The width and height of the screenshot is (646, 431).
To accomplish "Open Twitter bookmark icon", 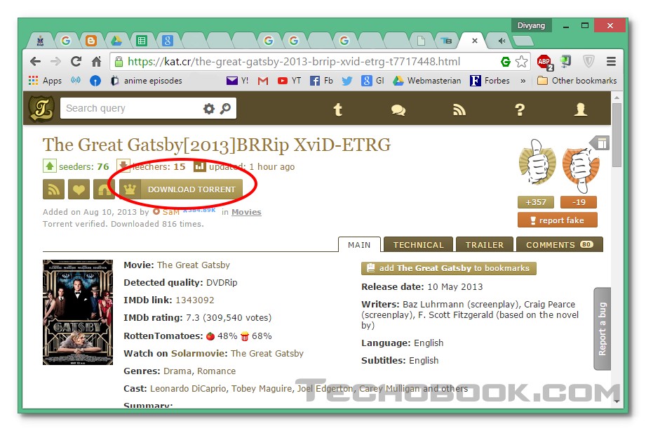I will pyautogui.click(x=347, y=81).
